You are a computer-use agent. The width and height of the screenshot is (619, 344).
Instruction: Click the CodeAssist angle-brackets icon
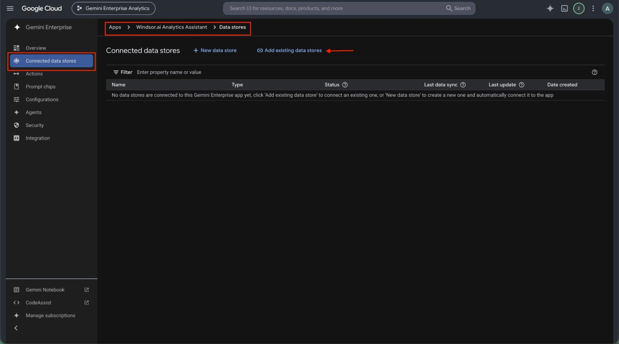[17, 302]
